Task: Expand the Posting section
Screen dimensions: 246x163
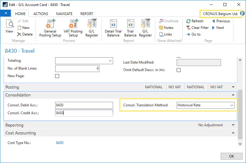Action: click(233, 87)
